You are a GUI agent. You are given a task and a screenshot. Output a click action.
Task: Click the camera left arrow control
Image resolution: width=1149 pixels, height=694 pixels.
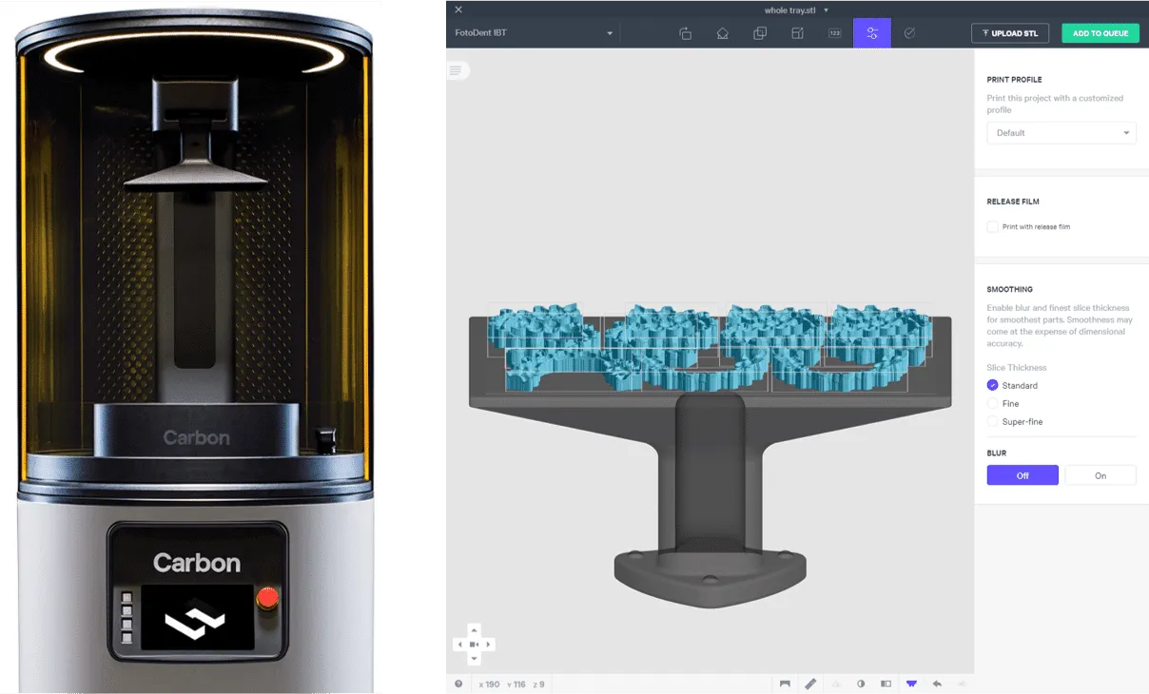coord(460,645)
